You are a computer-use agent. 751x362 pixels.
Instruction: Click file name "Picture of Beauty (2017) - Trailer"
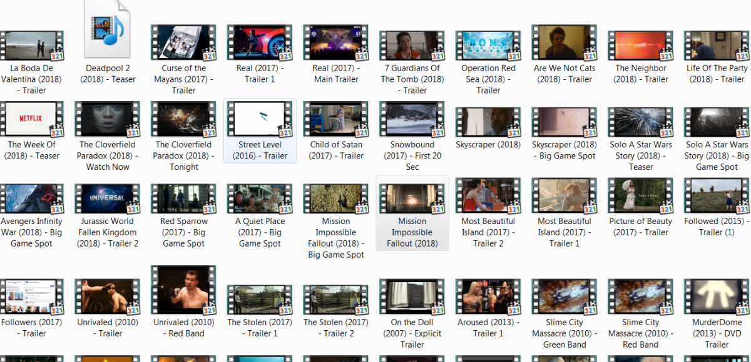(641, 227)
